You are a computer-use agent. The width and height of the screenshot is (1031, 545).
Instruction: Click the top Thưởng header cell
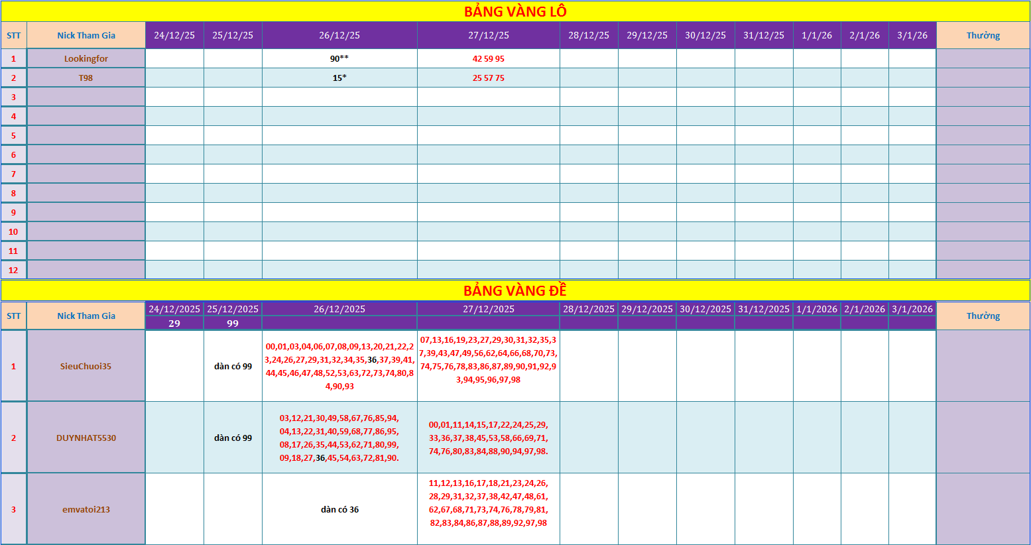tap(983, 35)
